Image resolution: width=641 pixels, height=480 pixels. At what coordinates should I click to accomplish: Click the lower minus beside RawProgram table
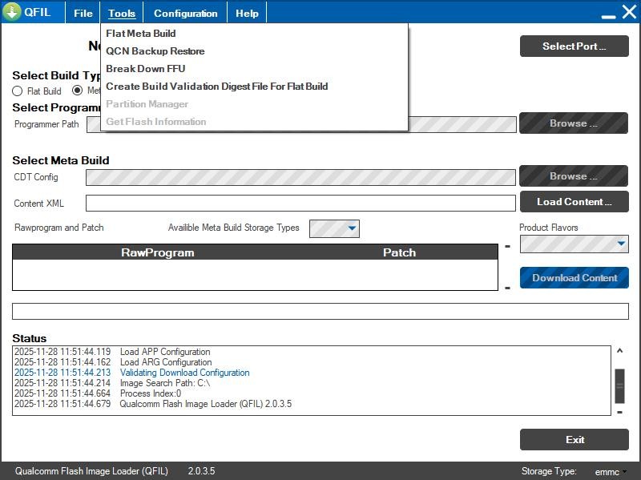tap(507, 288)
